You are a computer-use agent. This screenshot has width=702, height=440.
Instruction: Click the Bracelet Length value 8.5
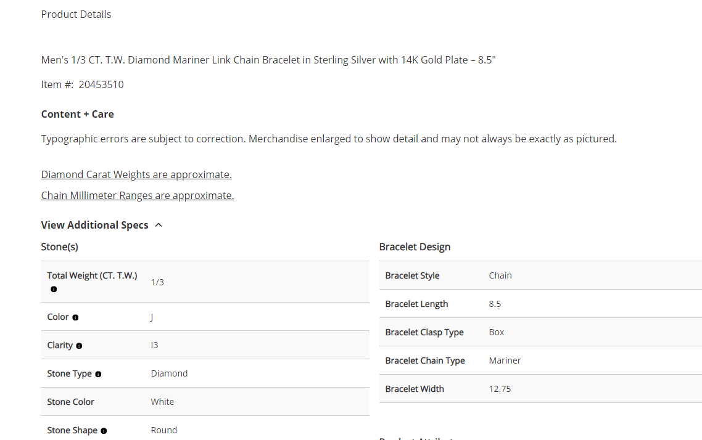click(x=495, y=304)
